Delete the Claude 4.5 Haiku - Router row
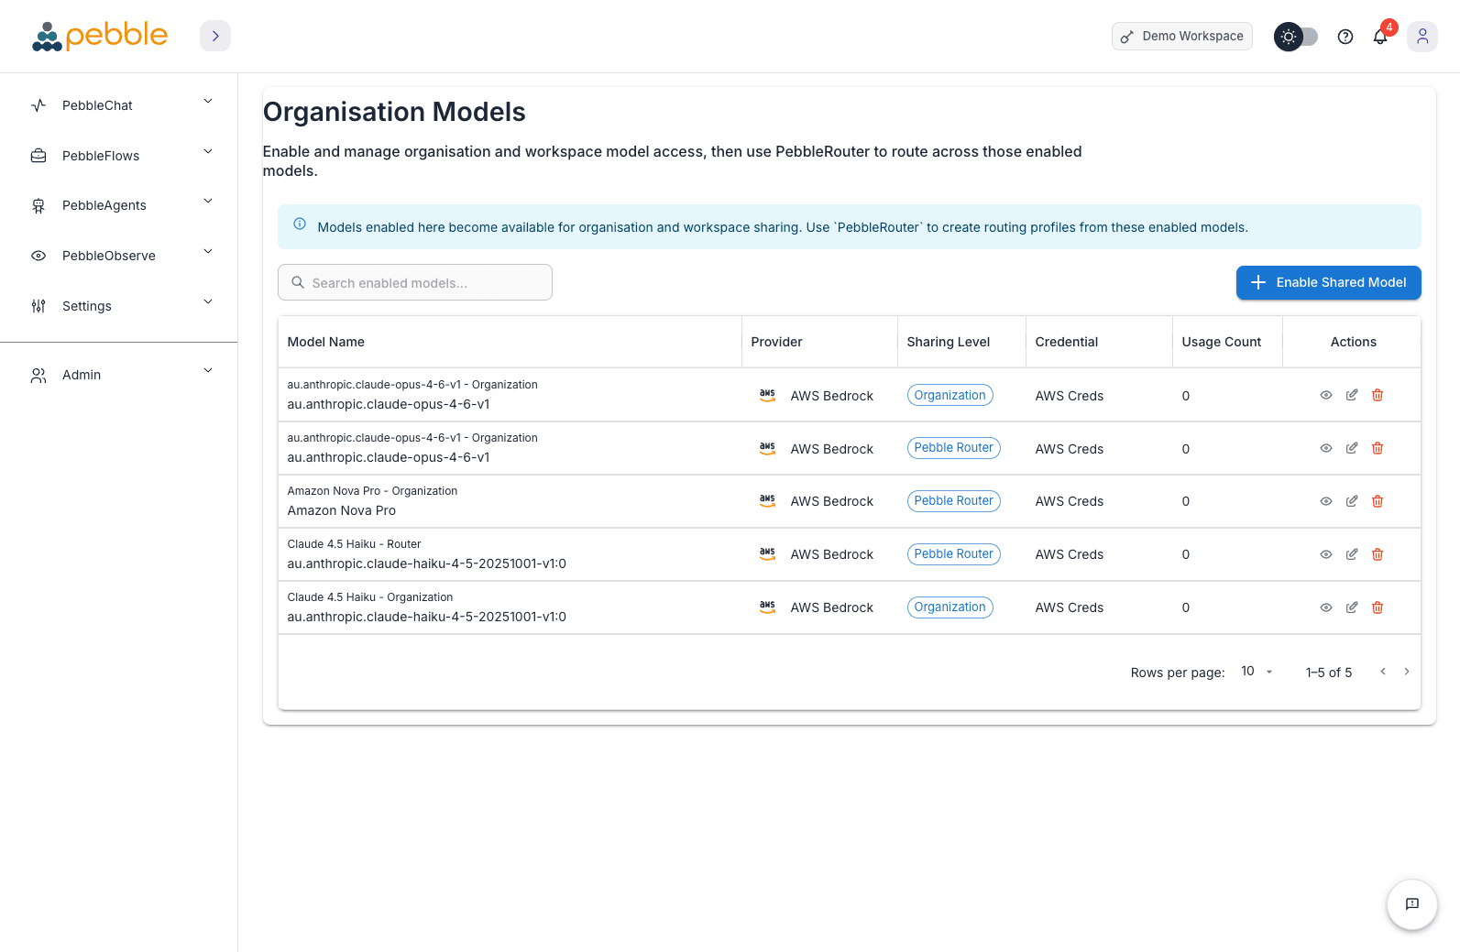 click(x=1378, y=554)
